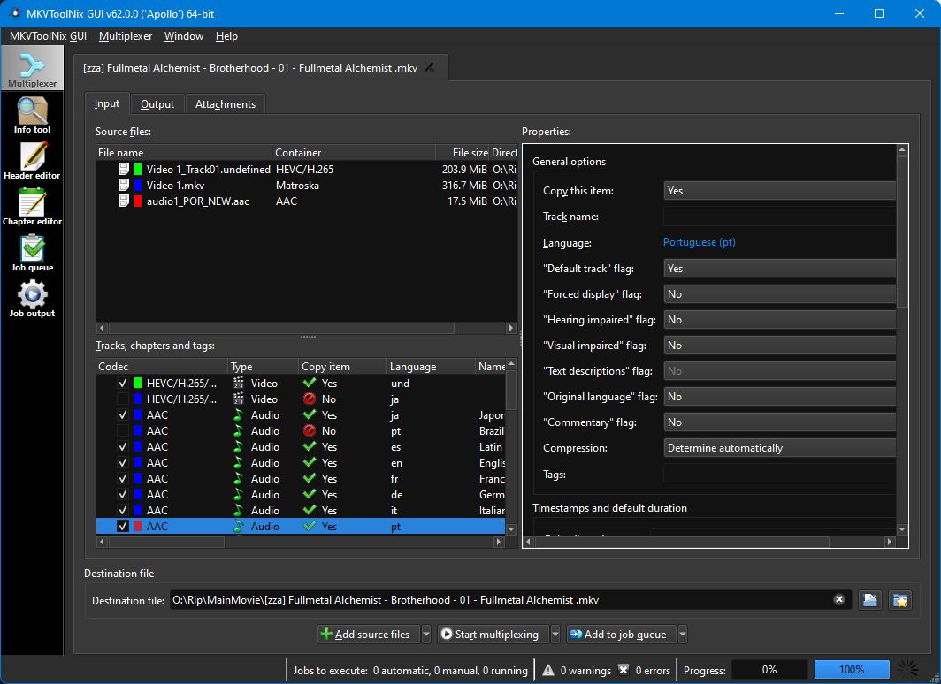Open the Header editor
This screenshot has width=941, height=684.
coord(33,161)
